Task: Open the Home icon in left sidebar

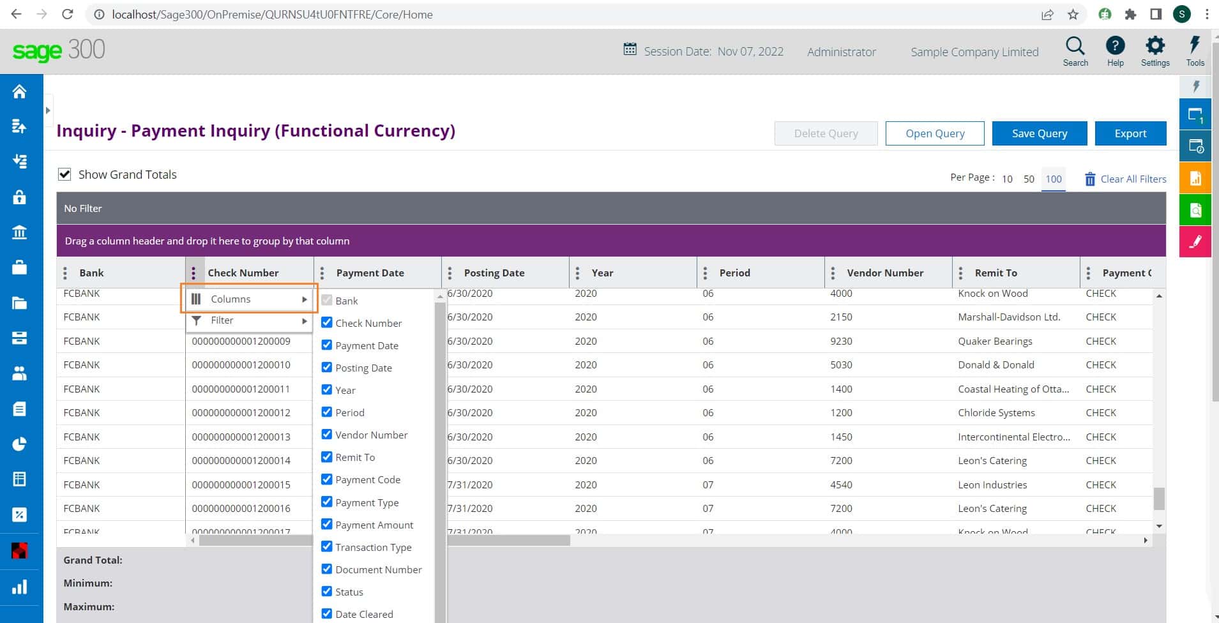Action: [x=19, y=92]
